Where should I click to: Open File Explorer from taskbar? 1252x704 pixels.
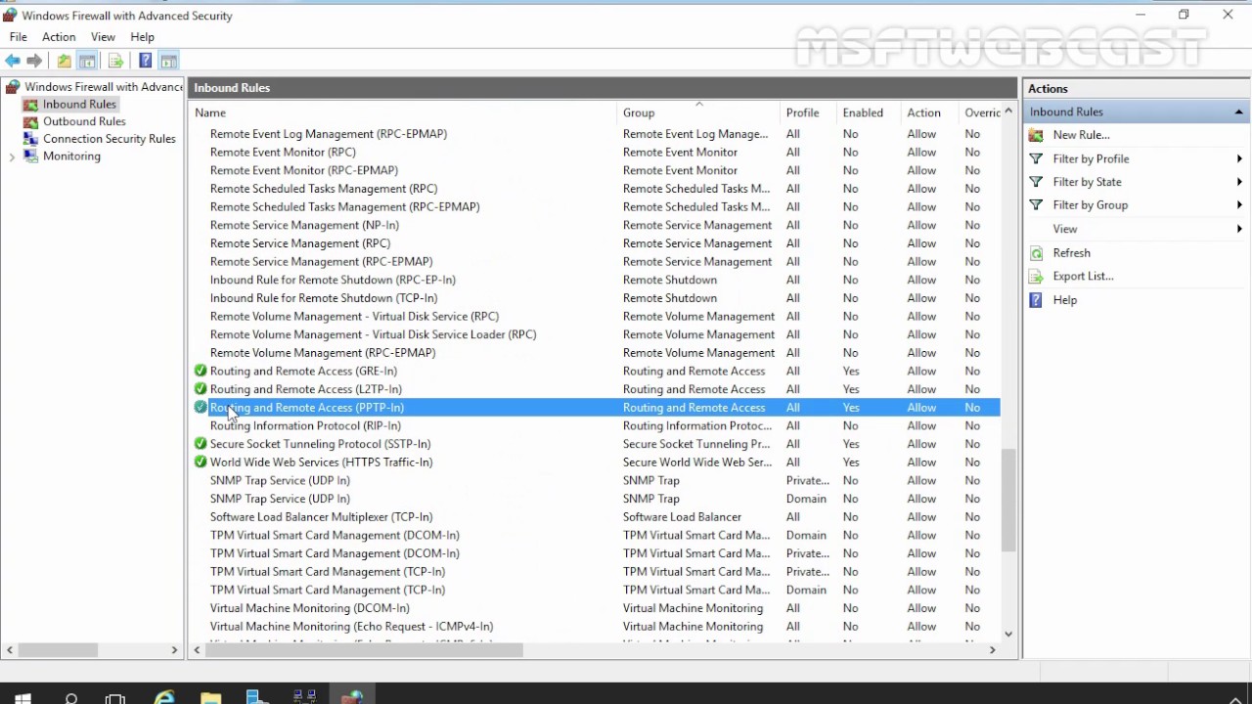[x=210, y=698]
